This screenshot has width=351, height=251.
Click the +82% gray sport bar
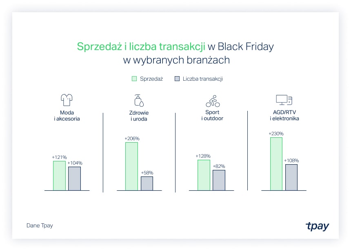coord(219,180)
